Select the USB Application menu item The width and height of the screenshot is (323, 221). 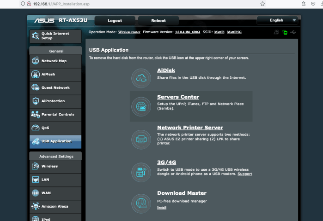(x=55, y=142)
